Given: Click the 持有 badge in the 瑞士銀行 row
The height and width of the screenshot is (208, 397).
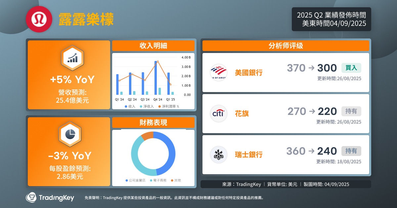Looking at the screenshot, I should click(x=351, y=151).
